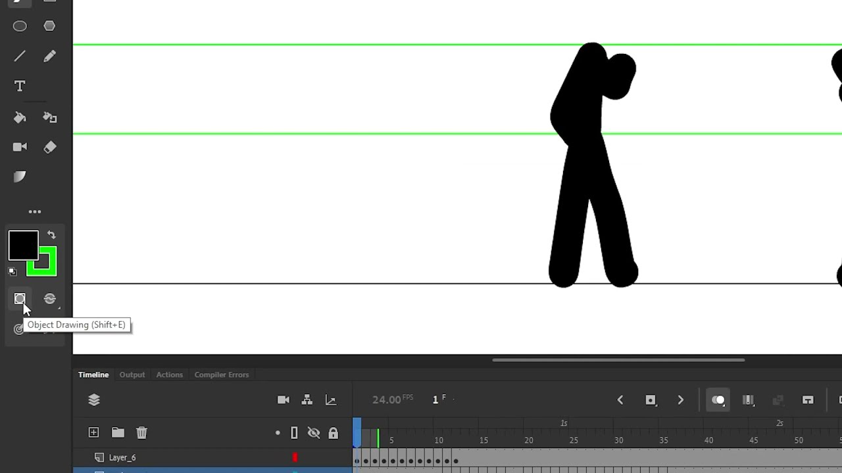Click the stage horizontal scrollbar
The image size is (842, 473).
[618, 360]
